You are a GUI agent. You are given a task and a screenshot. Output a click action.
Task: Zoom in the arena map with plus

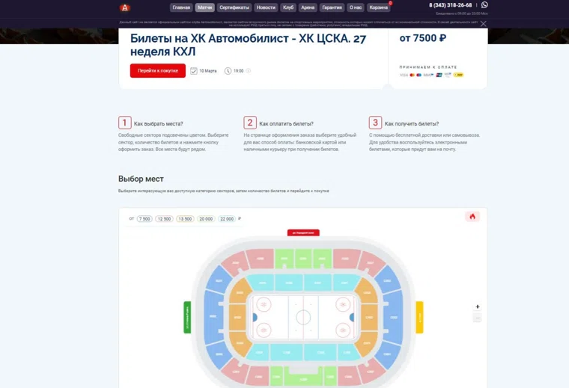pos(478,307)
